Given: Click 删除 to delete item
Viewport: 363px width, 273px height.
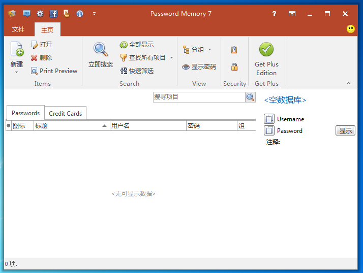Looking at the screenshot, I should (42, 57).
